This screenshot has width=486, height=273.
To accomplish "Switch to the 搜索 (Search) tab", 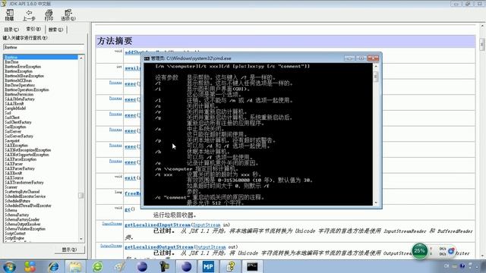I will pos(55,30).
